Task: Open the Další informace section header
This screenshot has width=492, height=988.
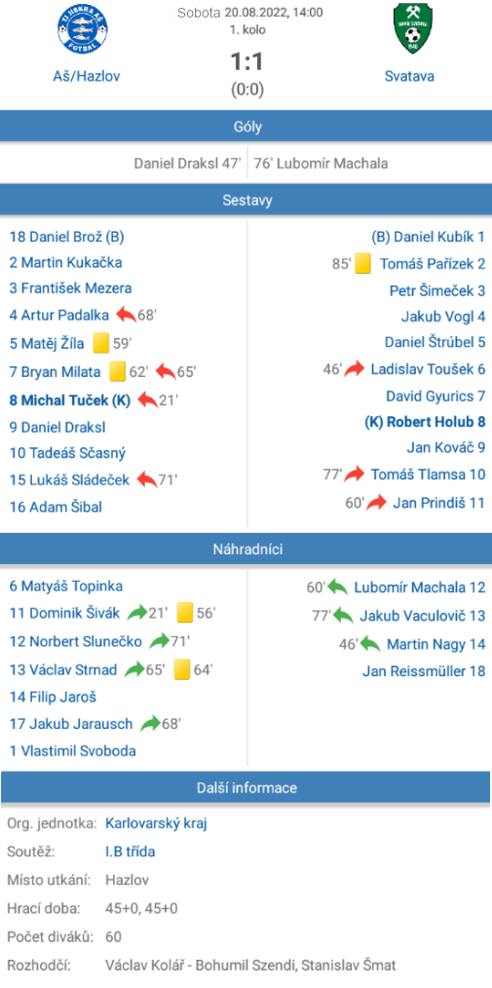Action: [246, 787]
